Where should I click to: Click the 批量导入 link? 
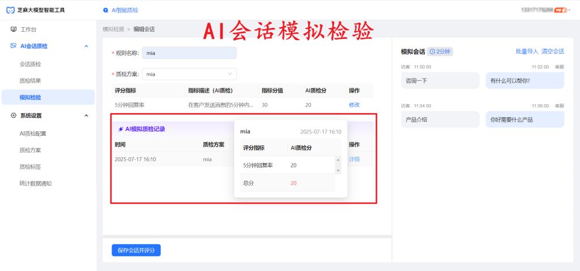coord(527,51)
